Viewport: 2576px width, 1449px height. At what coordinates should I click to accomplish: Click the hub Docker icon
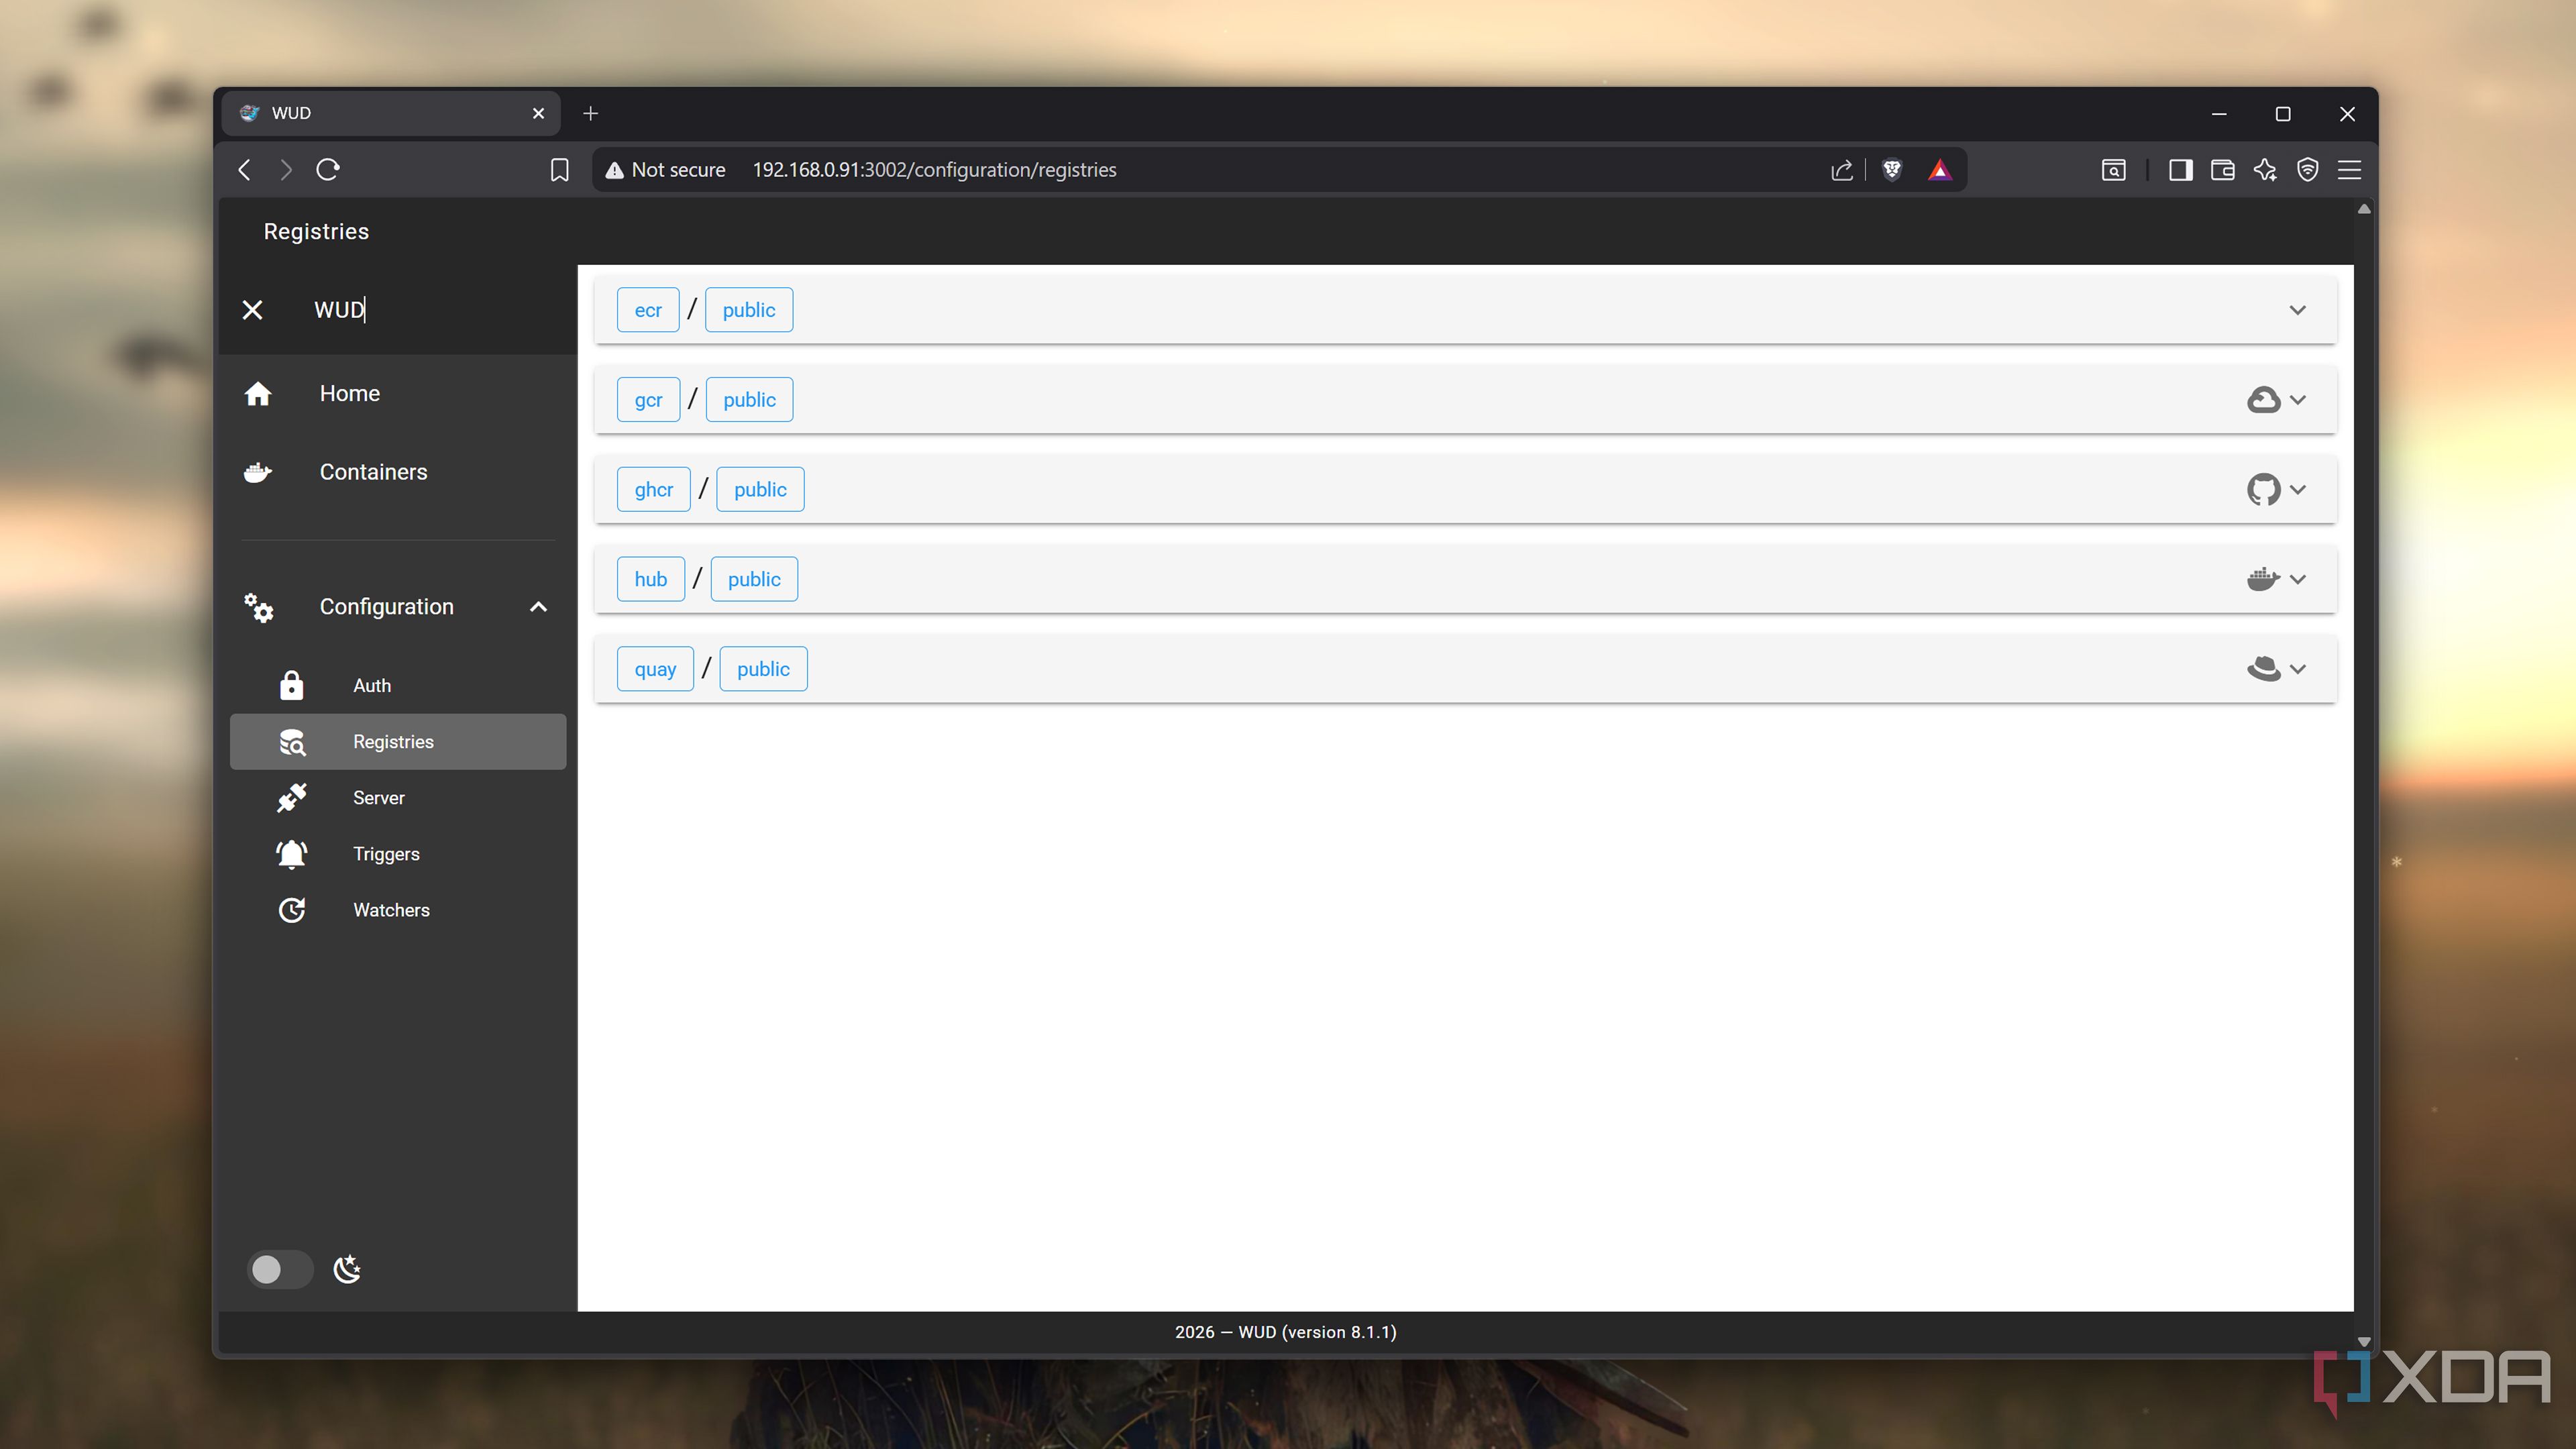coord(2263,579)
